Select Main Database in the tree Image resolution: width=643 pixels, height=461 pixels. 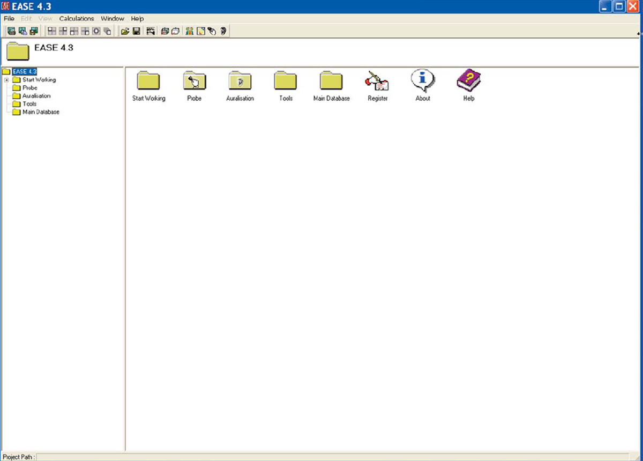(x=41, y=112)
